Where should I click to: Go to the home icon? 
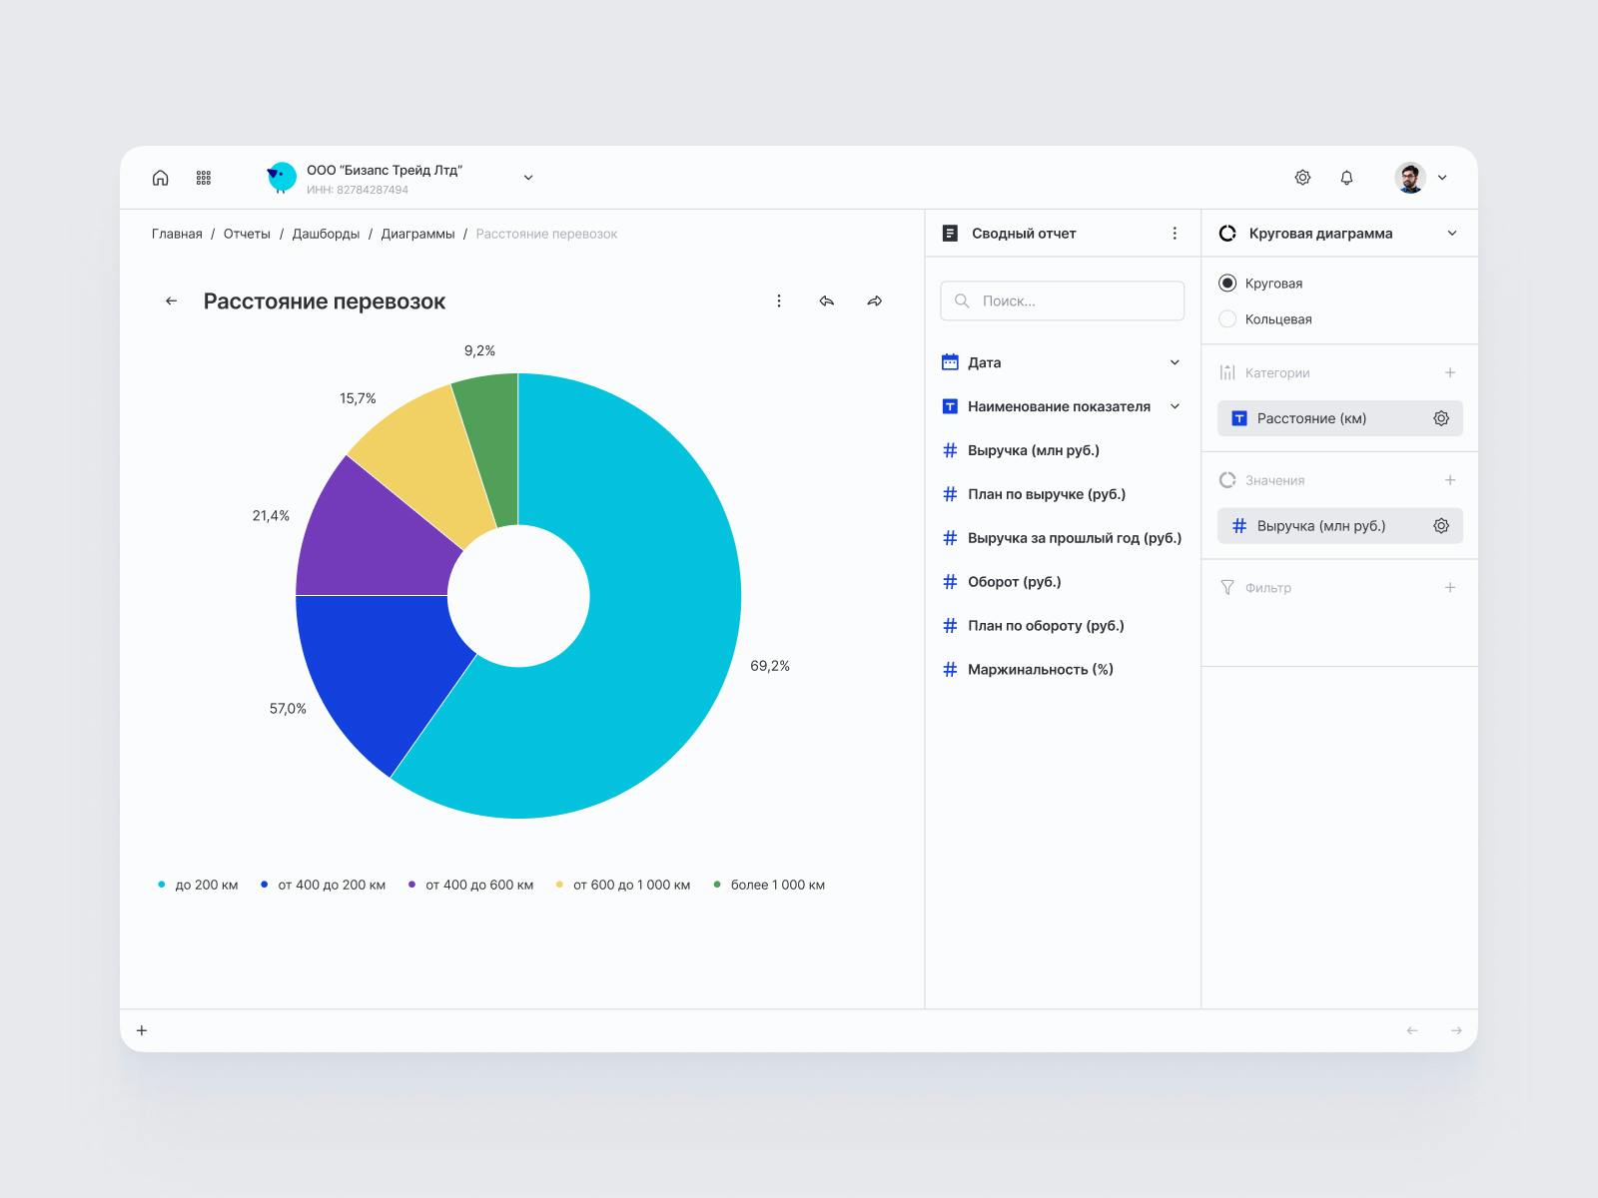160,178
